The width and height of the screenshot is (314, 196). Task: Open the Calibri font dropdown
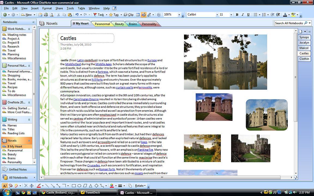pyautogui.click(x=217, y=14)
